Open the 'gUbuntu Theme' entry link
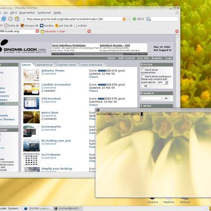Image resolution: width=211 pixels, height=211 pixels. coord(53,71)
